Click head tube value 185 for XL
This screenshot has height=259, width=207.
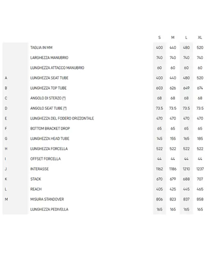(x=200, y=139)
